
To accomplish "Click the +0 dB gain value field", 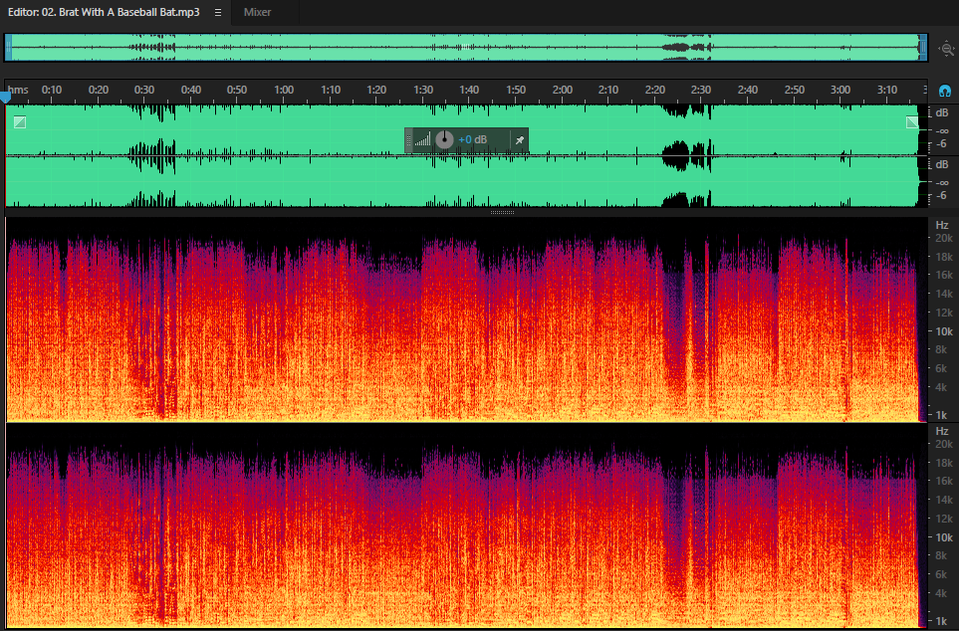I will 473,140.
